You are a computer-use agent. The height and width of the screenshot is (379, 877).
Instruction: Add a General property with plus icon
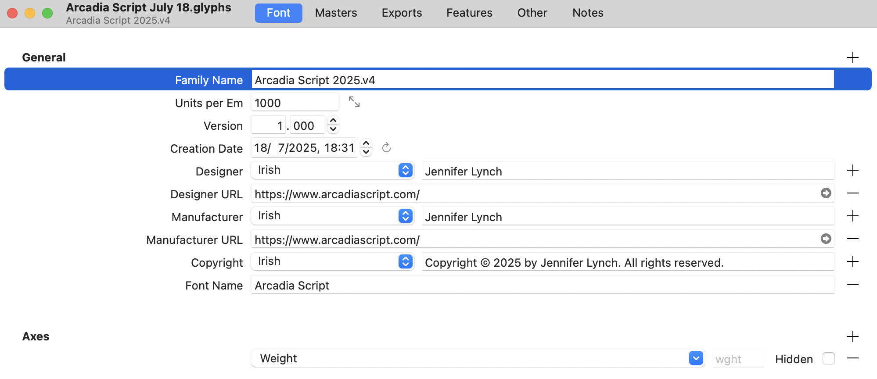click(x=852, y=57)
